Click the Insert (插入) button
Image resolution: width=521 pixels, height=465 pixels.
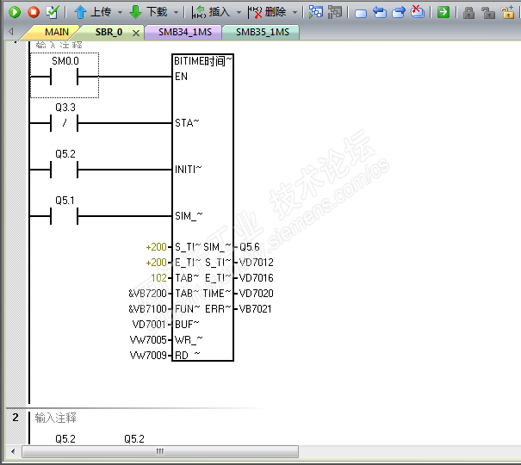pyautogui.click(x=211, y=12)
